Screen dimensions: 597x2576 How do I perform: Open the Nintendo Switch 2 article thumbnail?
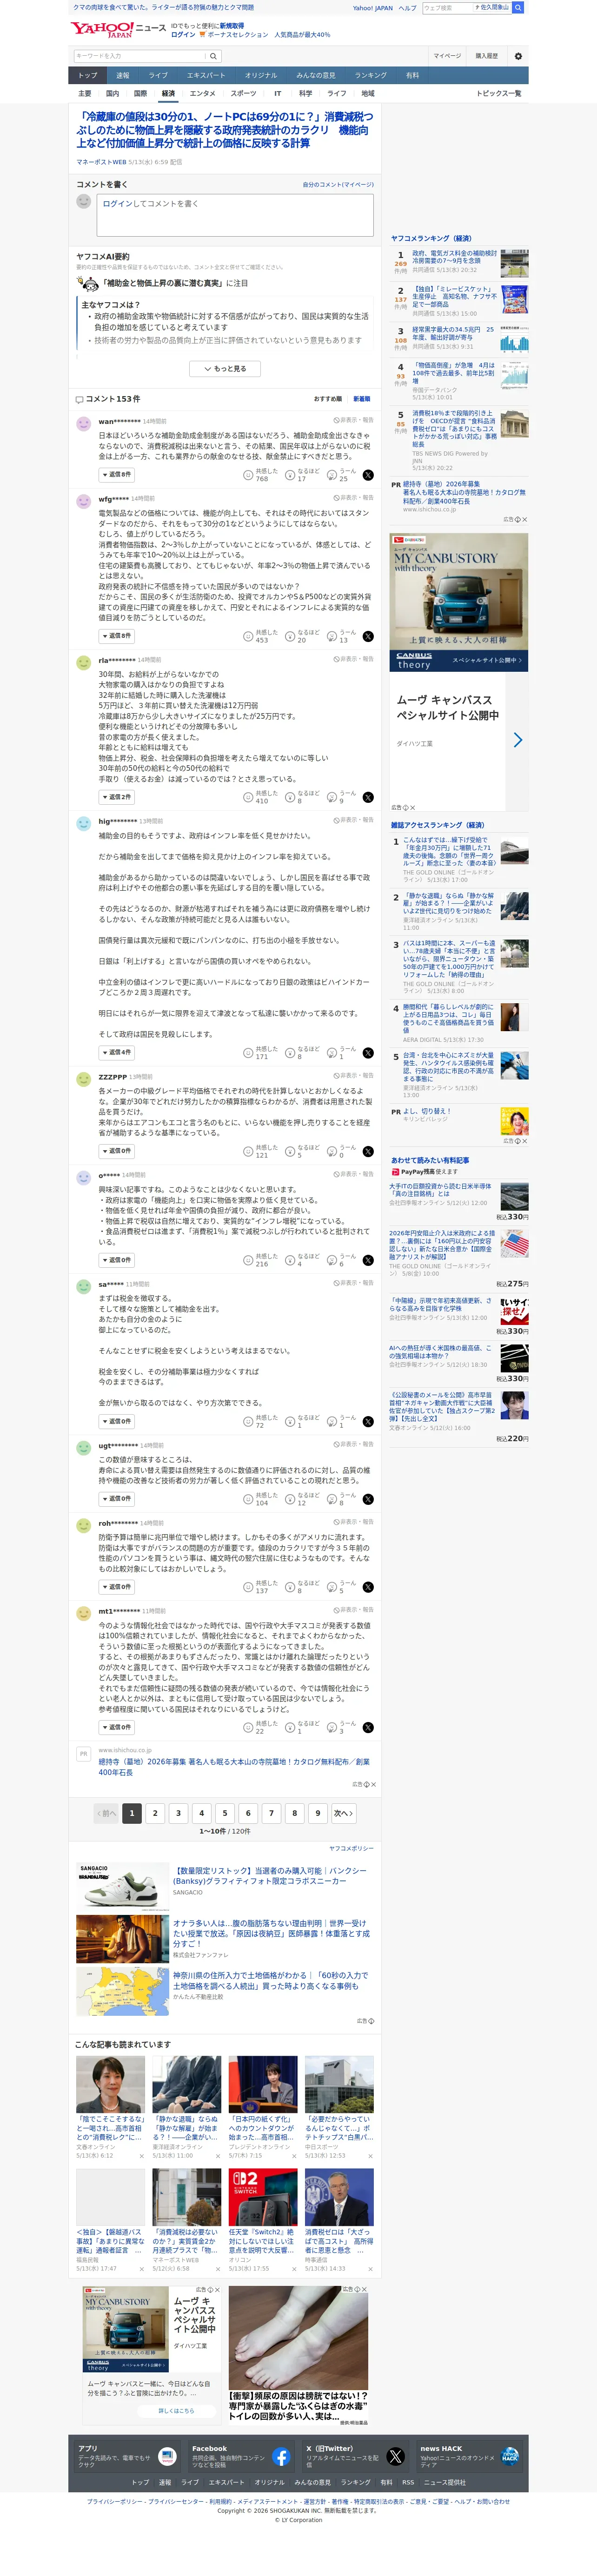(x=263, y=2196)
